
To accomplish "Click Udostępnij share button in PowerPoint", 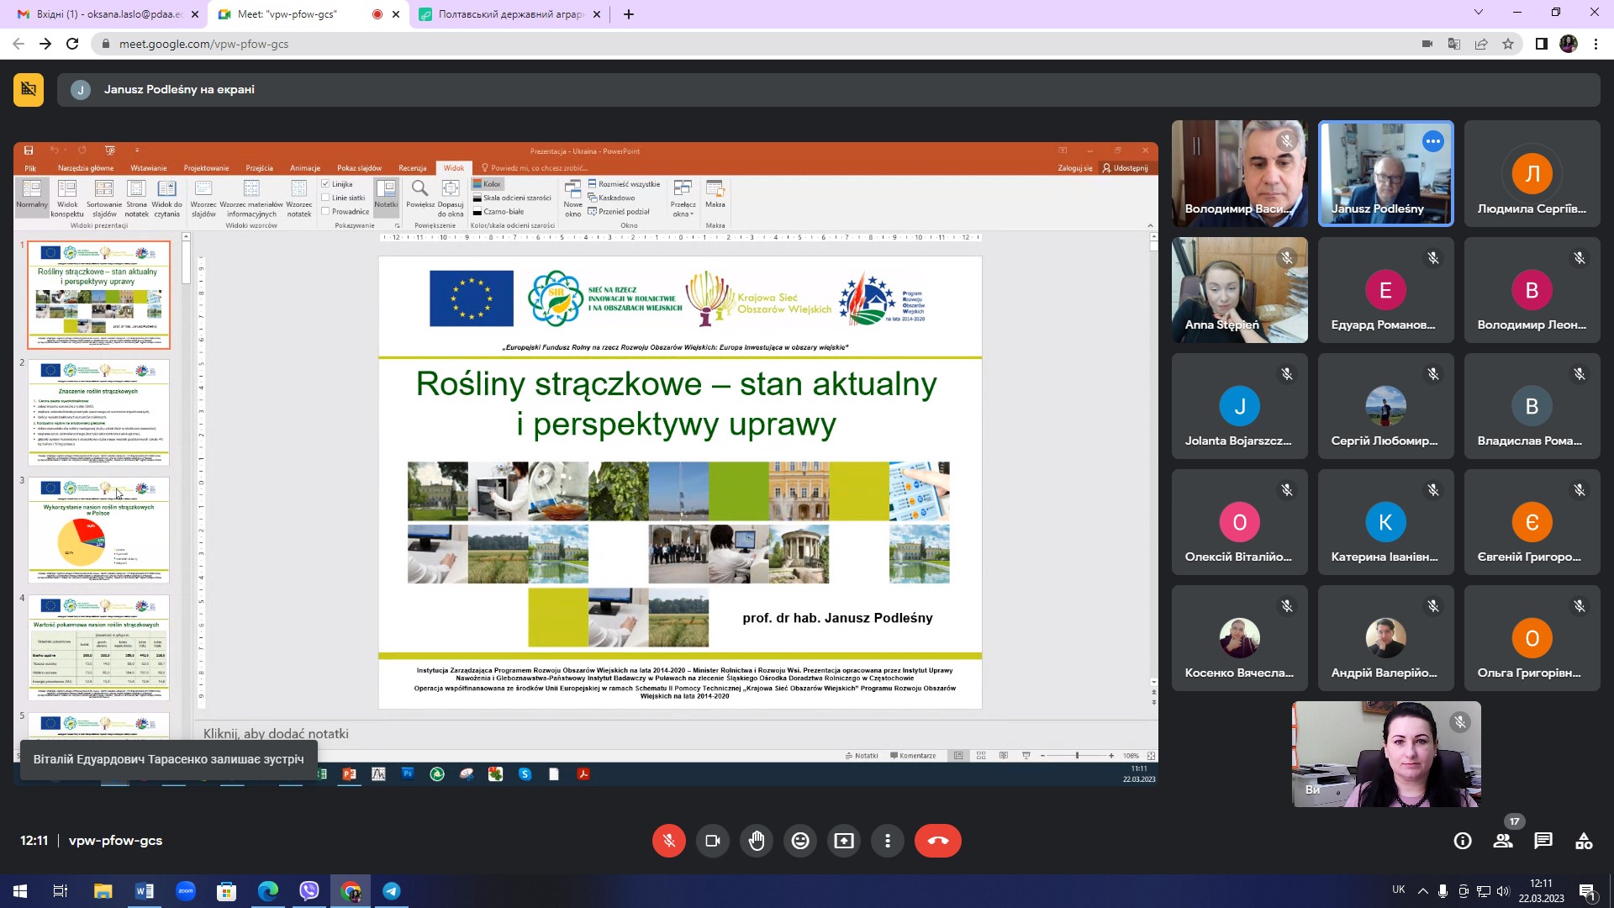I will click(x=1126, y=168).
